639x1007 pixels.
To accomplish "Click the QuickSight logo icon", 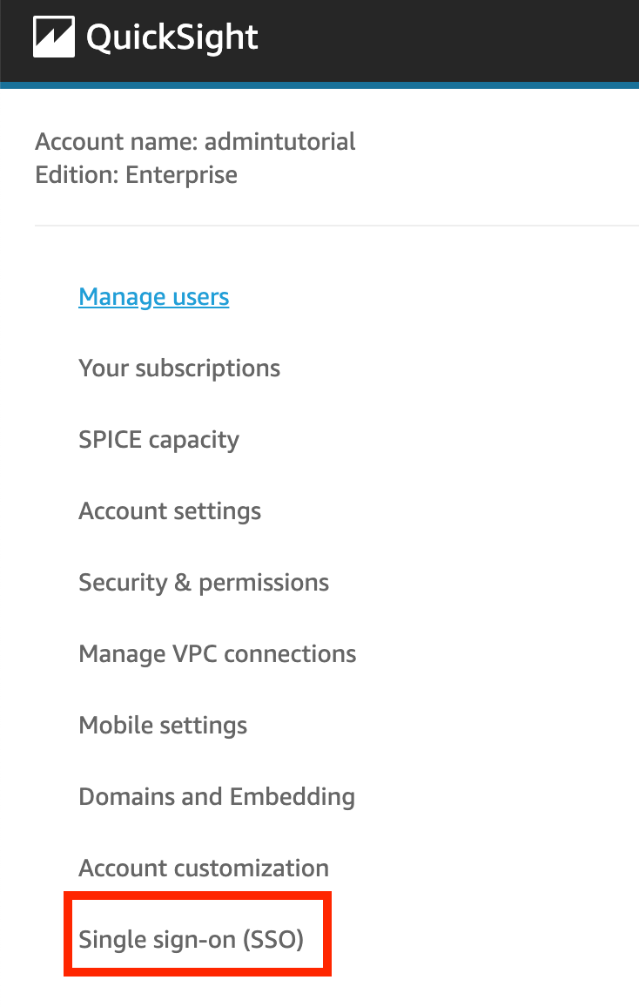I will [x=54, y=37].
